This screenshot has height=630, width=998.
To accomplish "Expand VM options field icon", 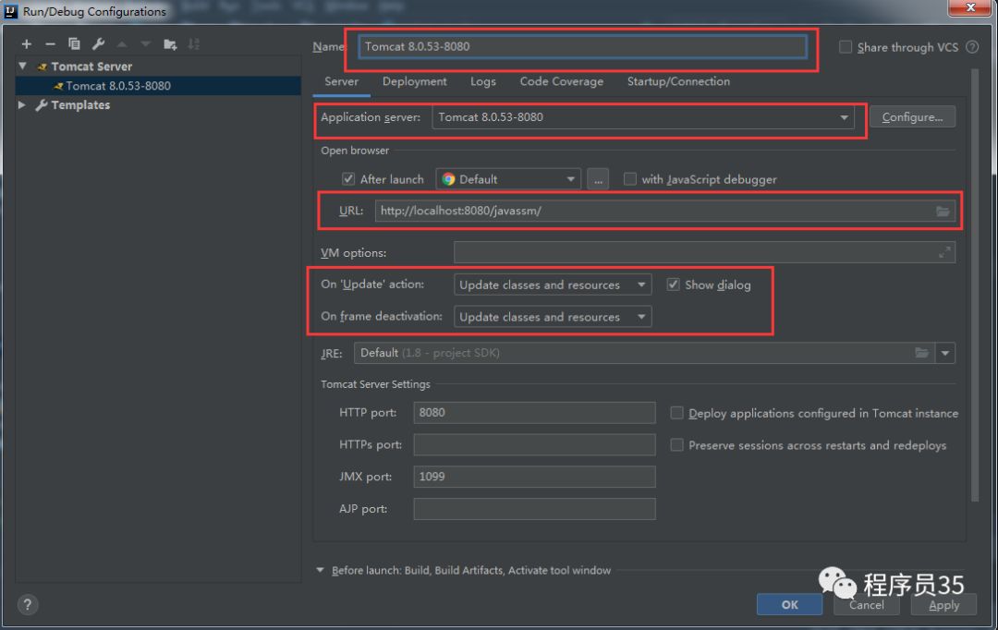I will tap(944, 252).
